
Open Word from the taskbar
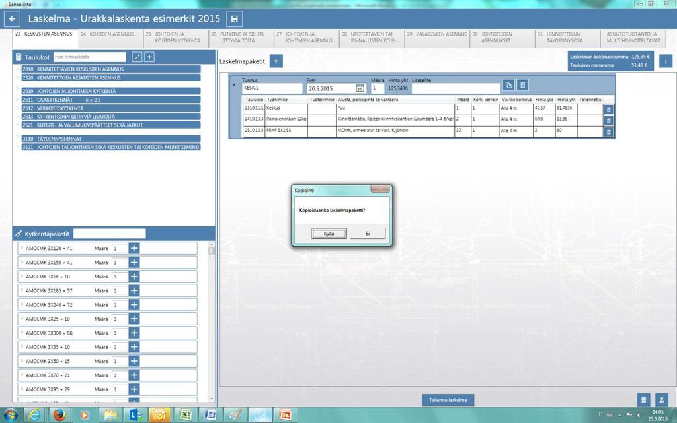(x=211, y=415)
